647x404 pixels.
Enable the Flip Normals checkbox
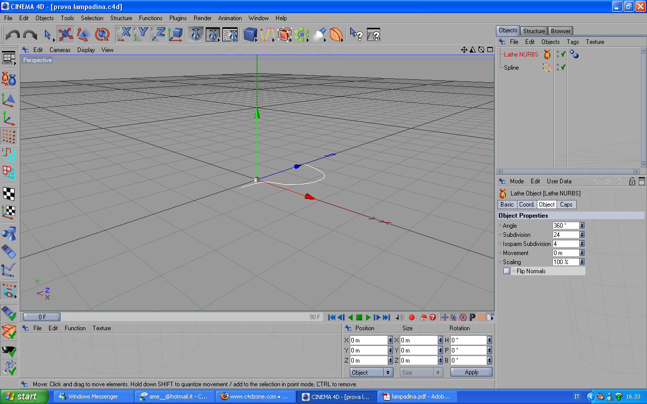506,271
